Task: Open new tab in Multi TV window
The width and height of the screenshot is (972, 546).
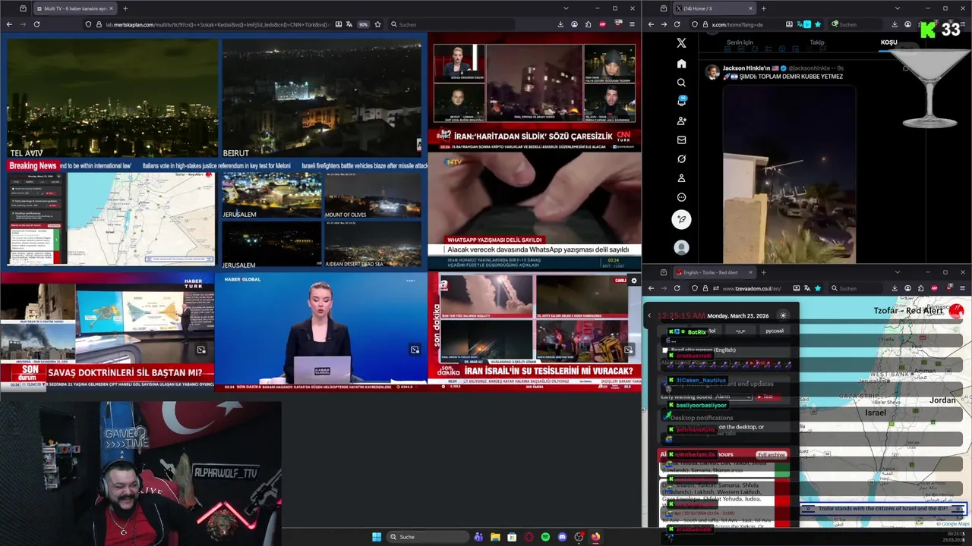Action: (125, 8)
